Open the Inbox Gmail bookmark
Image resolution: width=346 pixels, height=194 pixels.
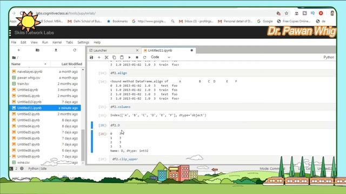pyautogui.click(x=196, y=22)
